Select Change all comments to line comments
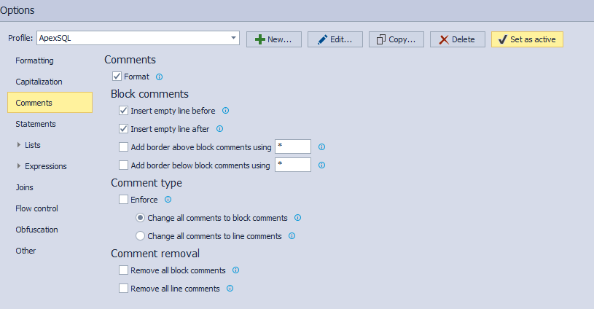Screen dimensions: 594x309 [x=141, y=236]
